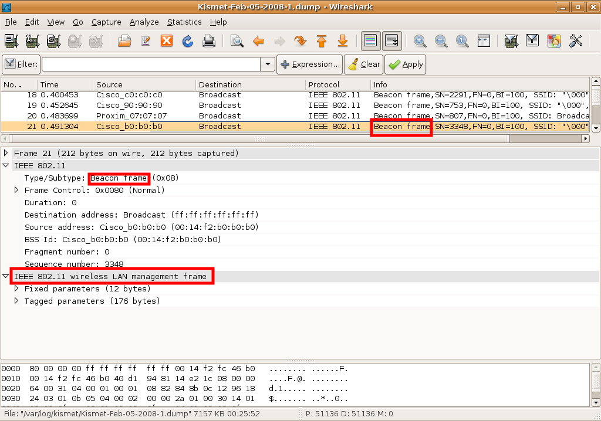
Task: Print packets using the printer icon
Action: pyautogui.click(x=209, y=41)
